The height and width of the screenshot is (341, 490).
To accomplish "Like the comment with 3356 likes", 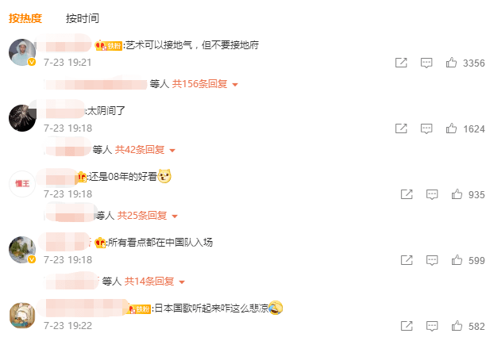I will point(451,63).
